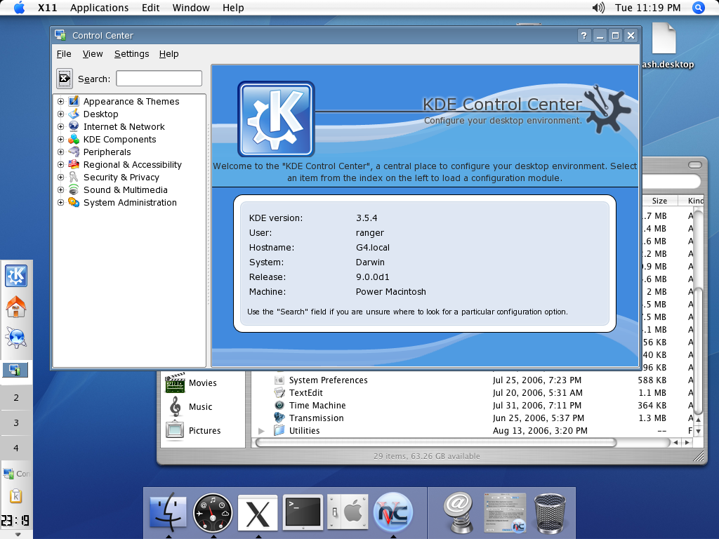The image size is (719, 539).
Task: Expand the Peripherals tree node
Action: 60,152
